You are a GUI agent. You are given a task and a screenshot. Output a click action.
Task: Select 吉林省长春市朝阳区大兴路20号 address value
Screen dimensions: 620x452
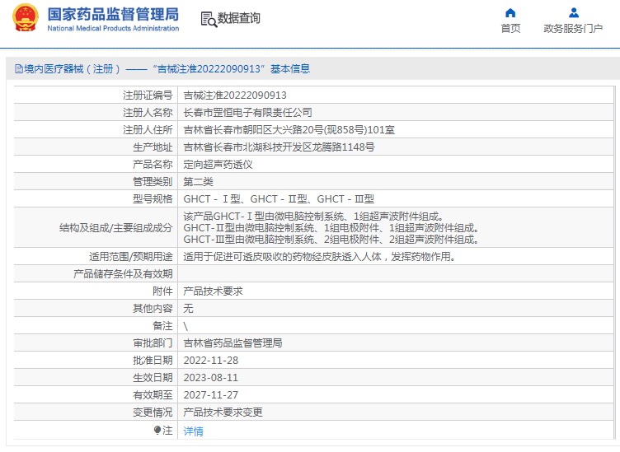pyautogui.click(x=289, y=130)
